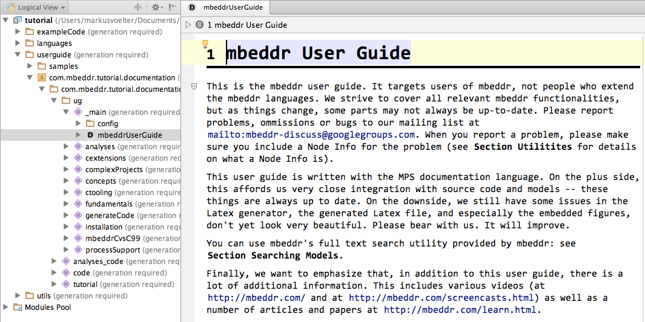Expand the Modules Pool node

point(5,308)
